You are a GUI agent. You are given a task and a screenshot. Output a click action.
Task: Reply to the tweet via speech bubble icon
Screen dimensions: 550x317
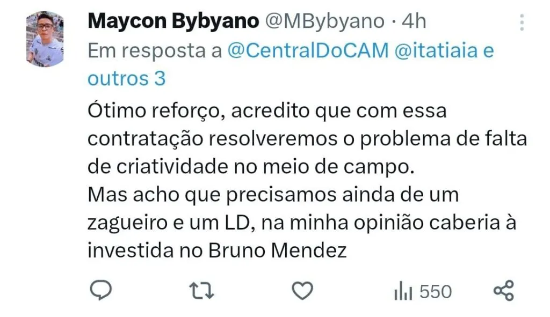101,290
